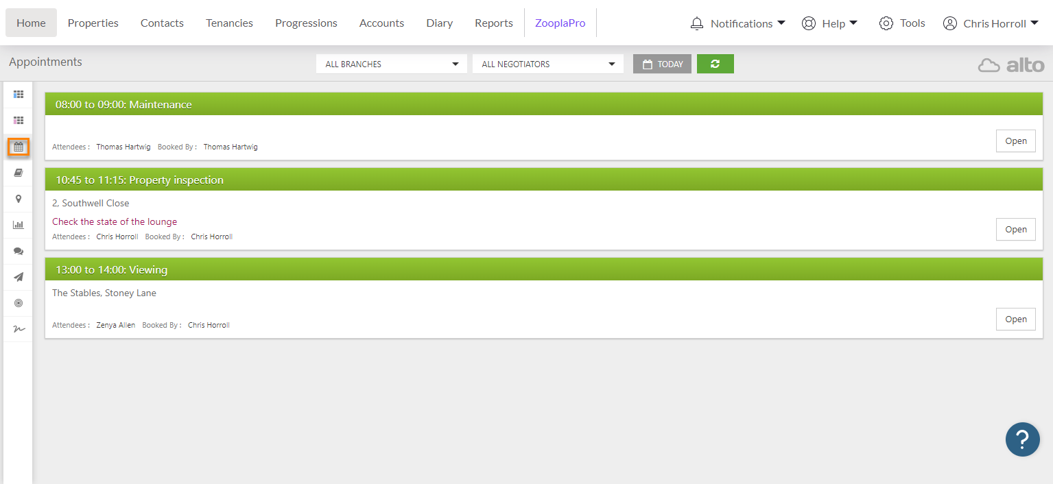This screenshot has height=484, width=1053.
Task: Click the Tools label in top bar
Action: coord(912,23)
